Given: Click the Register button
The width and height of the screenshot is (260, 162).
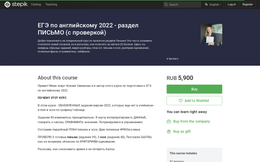Looking at the screenshot, I should [x=247, y=4].
